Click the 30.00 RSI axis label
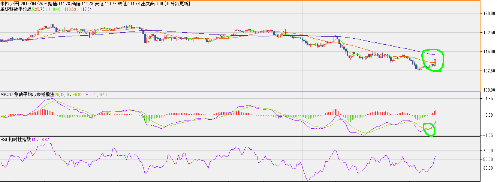Image resolution: width=497 pixels, height=182 pixels. pyautogui.click(x=488, y=168)
